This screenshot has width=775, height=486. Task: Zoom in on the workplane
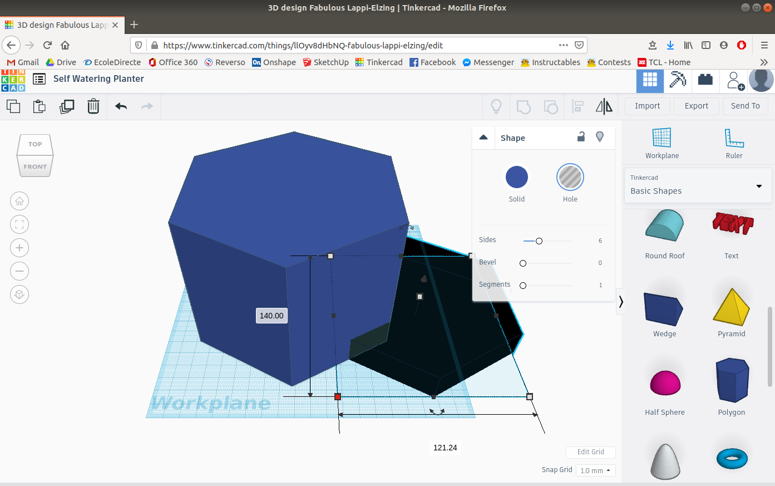point(19,248)
